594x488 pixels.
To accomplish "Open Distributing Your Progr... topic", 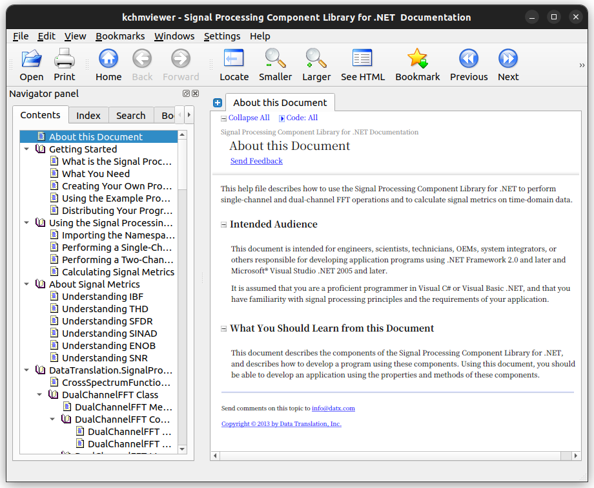I will point(117,211).
